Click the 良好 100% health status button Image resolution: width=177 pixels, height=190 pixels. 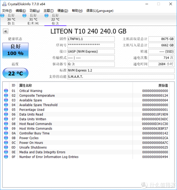coord(15,50)
